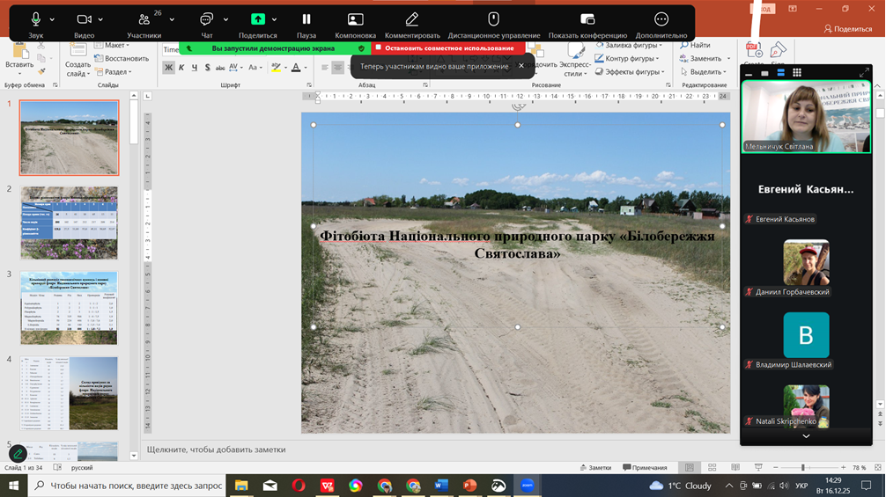Open Дополнительно more options menu
The width and height of the screenshot is (886, 497).
pyautogui.click(x=661, y=24)
